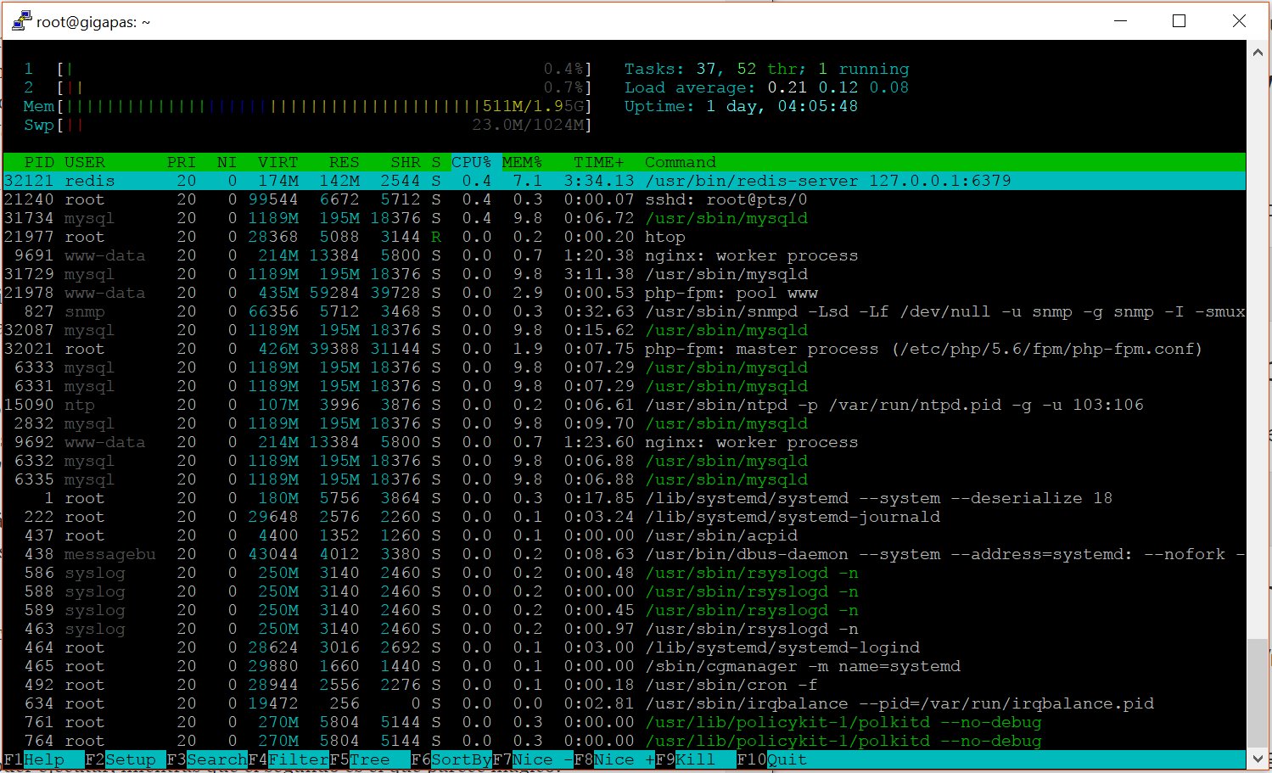Maximize the terminal window
Image resolution: width=1272 pixels, height=773 pixels.
1179,21
